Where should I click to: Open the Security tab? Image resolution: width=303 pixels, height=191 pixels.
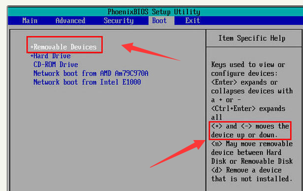[x=119, y=20]
